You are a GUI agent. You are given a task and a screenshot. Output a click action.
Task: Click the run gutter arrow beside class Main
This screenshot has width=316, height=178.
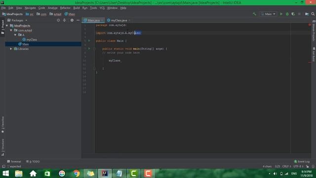pyautogui.click(x=89, y=41)
